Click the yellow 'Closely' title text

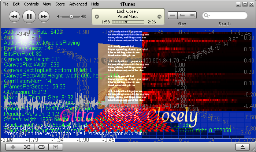tap(172, 117)
